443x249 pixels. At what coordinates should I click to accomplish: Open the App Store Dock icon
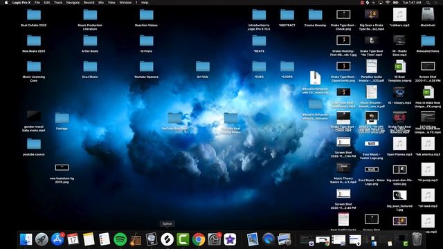point(57,239)
